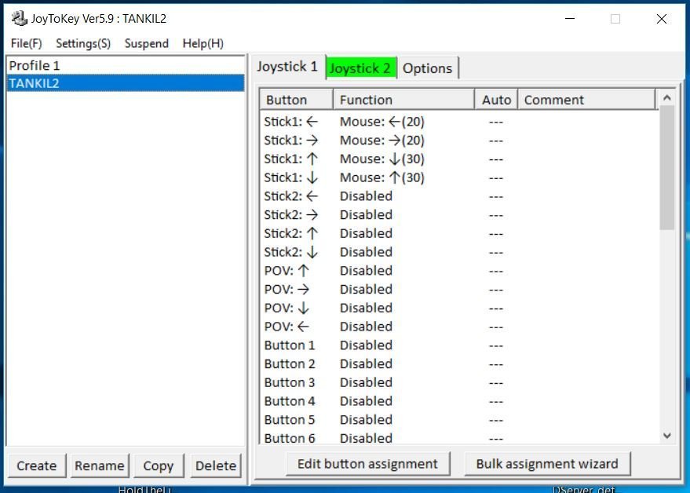Image resolution: width=690 pixels, height=493 pixels.
Task: Select the Stick2 right arrow row
Action: pyautogui.click(x=459, y=215)
